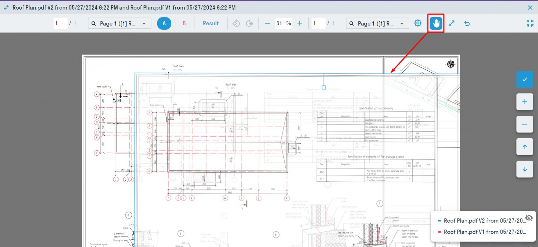Exit full screen with collapse arrows icon
The image size is (538, 247).
click(530, 23)
